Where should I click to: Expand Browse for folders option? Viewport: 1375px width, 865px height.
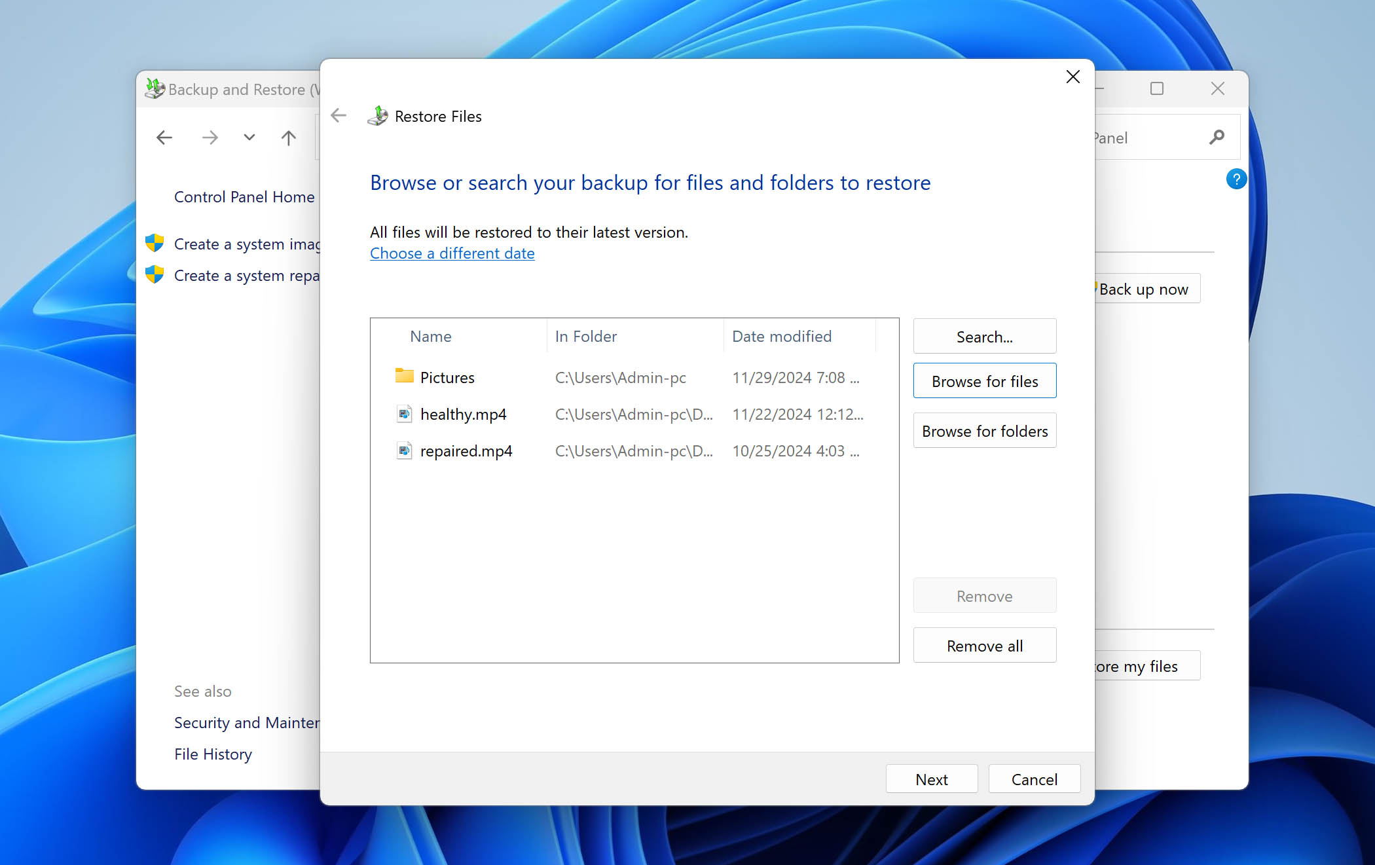[x=983, y=430]
